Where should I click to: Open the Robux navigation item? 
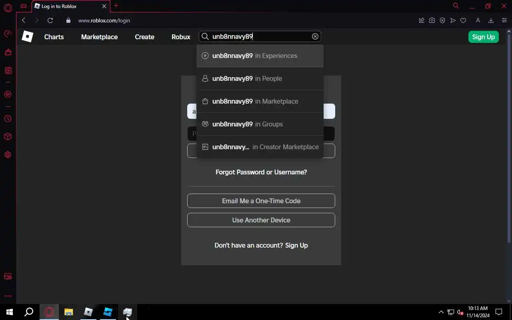coord(181,37)
